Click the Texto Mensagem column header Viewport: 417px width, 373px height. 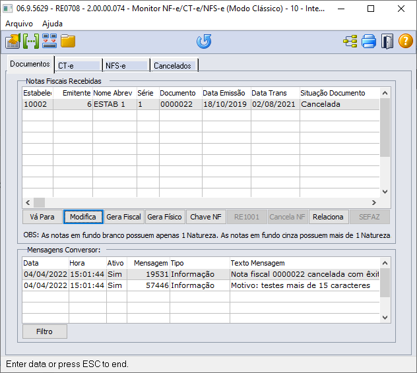click(305, 263)
